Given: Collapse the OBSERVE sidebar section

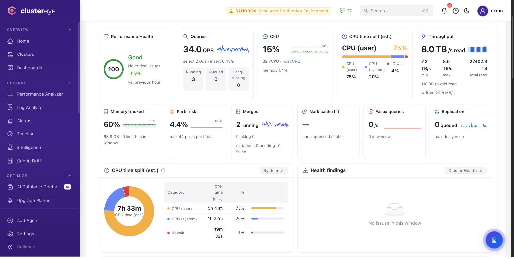Looking at the screenshot, I should pos(70,83).
